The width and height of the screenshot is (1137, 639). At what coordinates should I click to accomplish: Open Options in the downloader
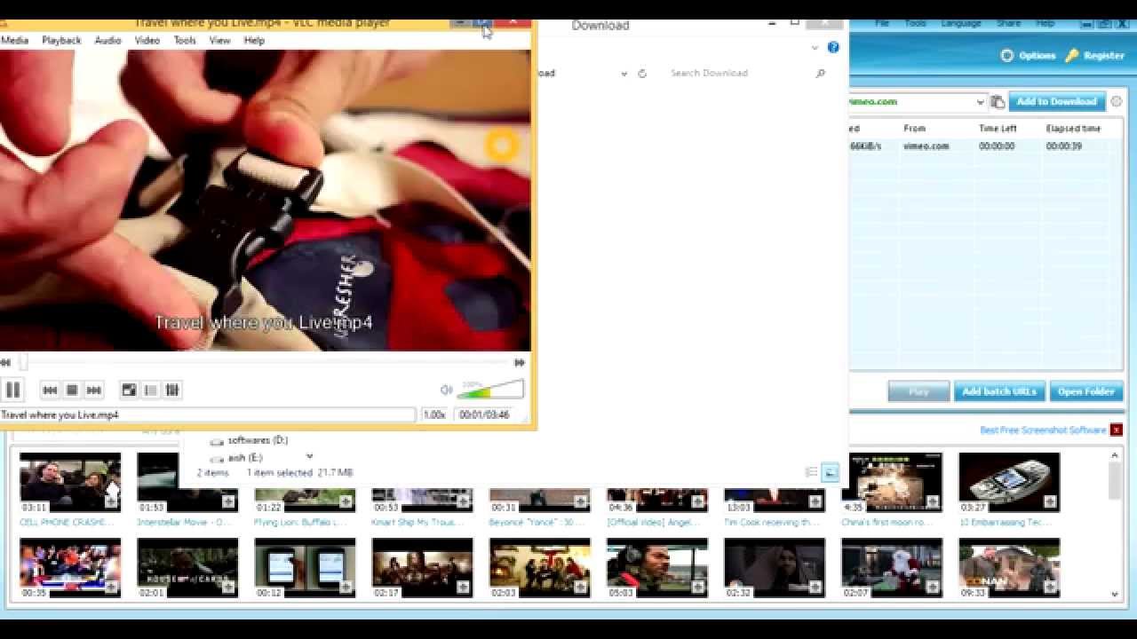tap(1028, 55)
